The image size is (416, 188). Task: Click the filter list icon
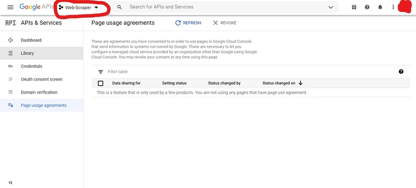click(100, 72)
